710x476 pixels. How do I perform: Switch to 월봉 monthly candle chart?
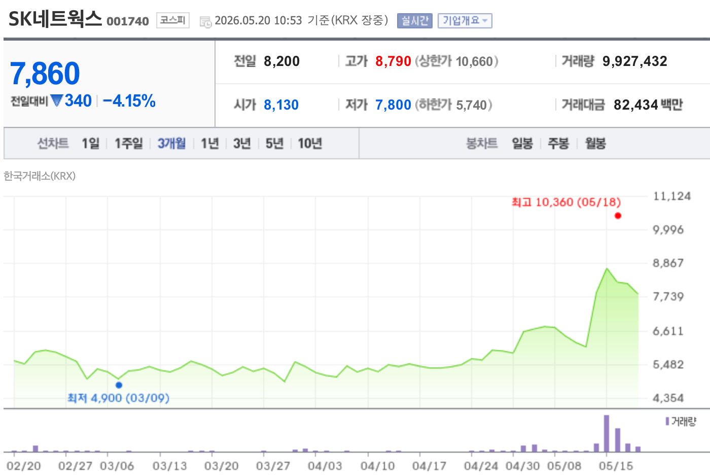tap(595, 144)
